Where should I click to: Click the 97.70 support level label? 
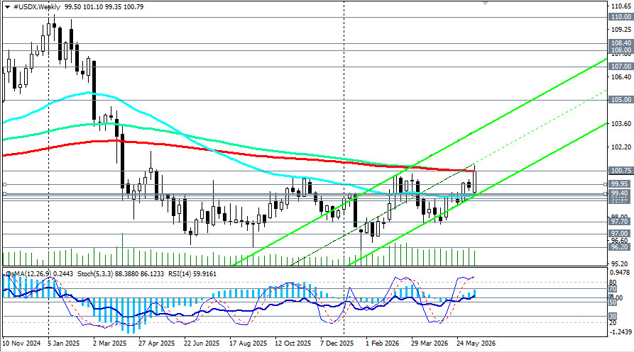(x=619, y=222)
